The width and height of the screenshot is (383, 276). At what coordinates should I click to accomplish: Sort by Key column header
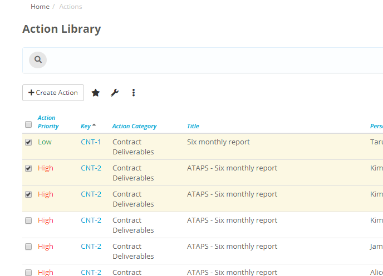[x=85, y=126]
